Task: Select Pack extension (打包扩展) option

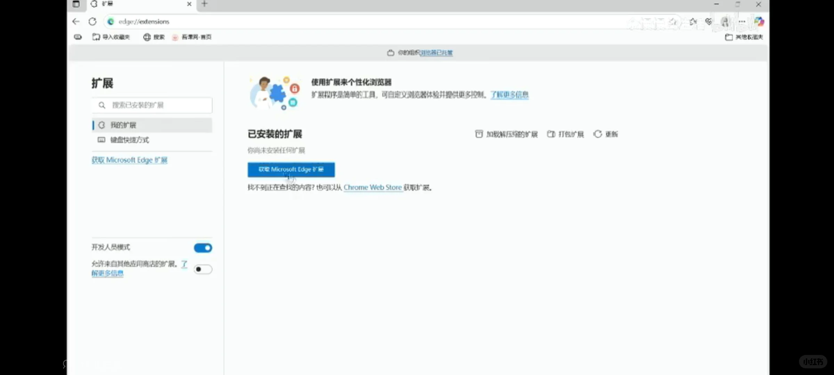Action: (565, 134)
